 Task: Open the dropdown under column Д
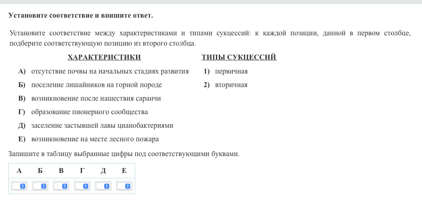(103, 186)
